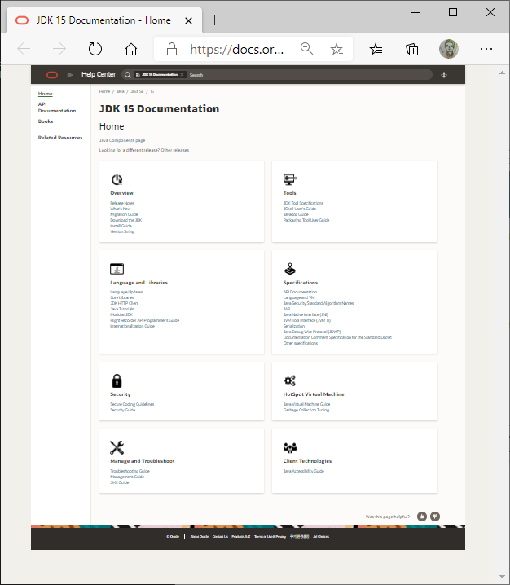Image resolution: width=510 pixels, height=585 pixels.
Task: Open browser Settings and more ellipsis menu
Action: point(486,49)
